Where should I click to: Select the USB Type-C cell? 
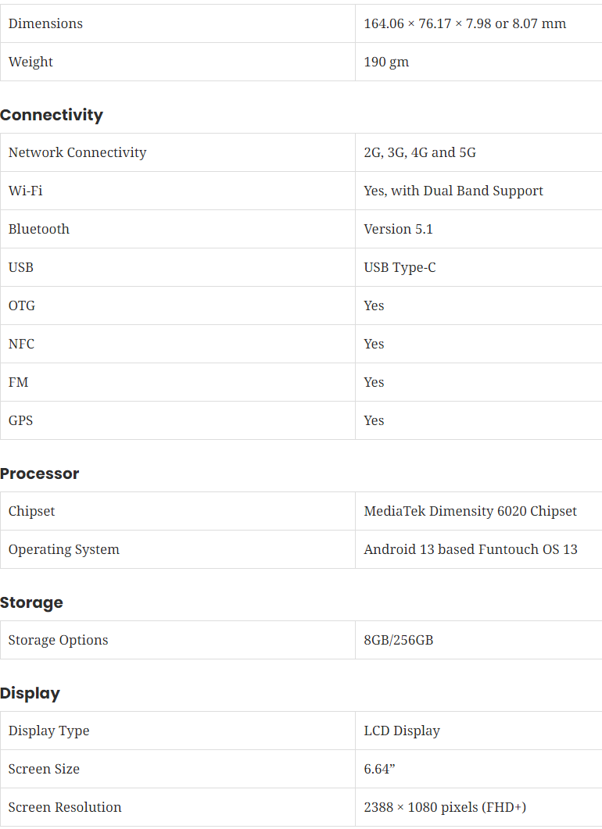tap(400, 267)
